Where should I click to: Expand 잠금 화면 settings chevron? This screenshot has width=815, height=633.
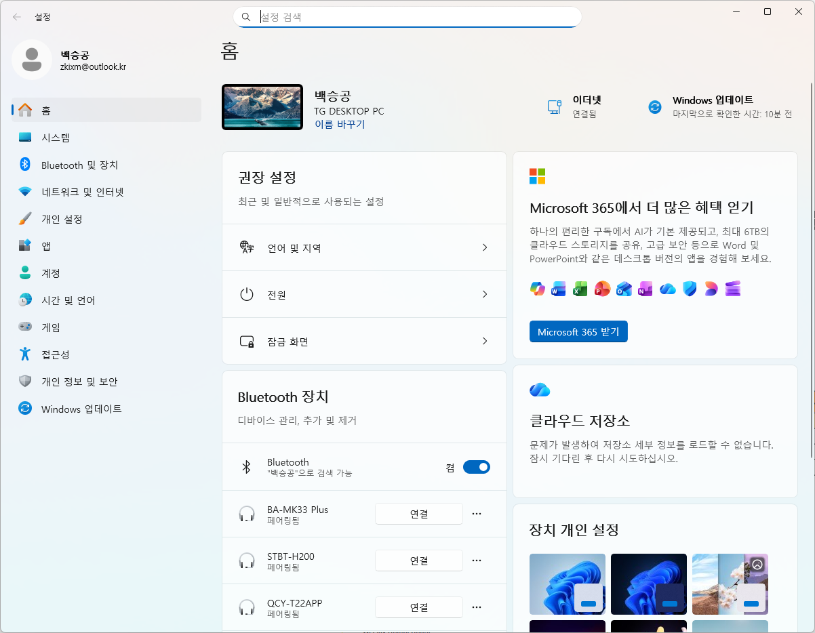[x=485, y=341]
